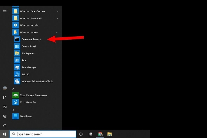The image size is (207, 138).
Task: Click the Windows PowerShell folder icon
Action: click(x=15, y=18)
